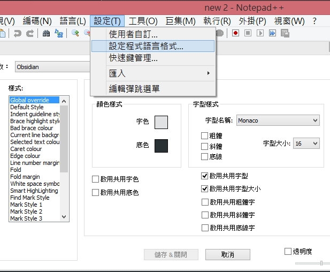Click Run macro multiple times icon
Image resolution: width=330 pixels, height=272 pixels.
pos(272,33)
